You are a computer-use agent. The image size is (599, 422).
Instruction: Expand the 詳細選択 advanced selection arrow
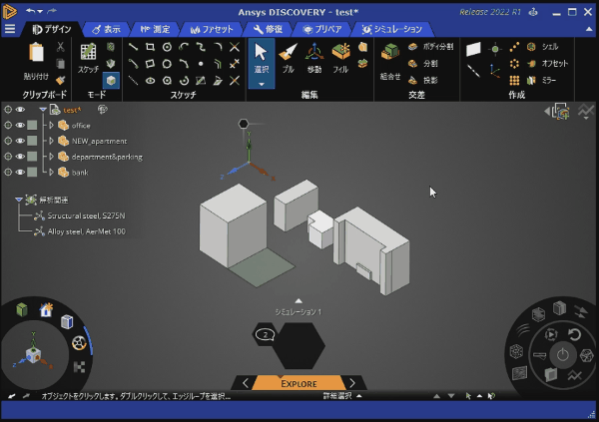click(x=359, y=396)
